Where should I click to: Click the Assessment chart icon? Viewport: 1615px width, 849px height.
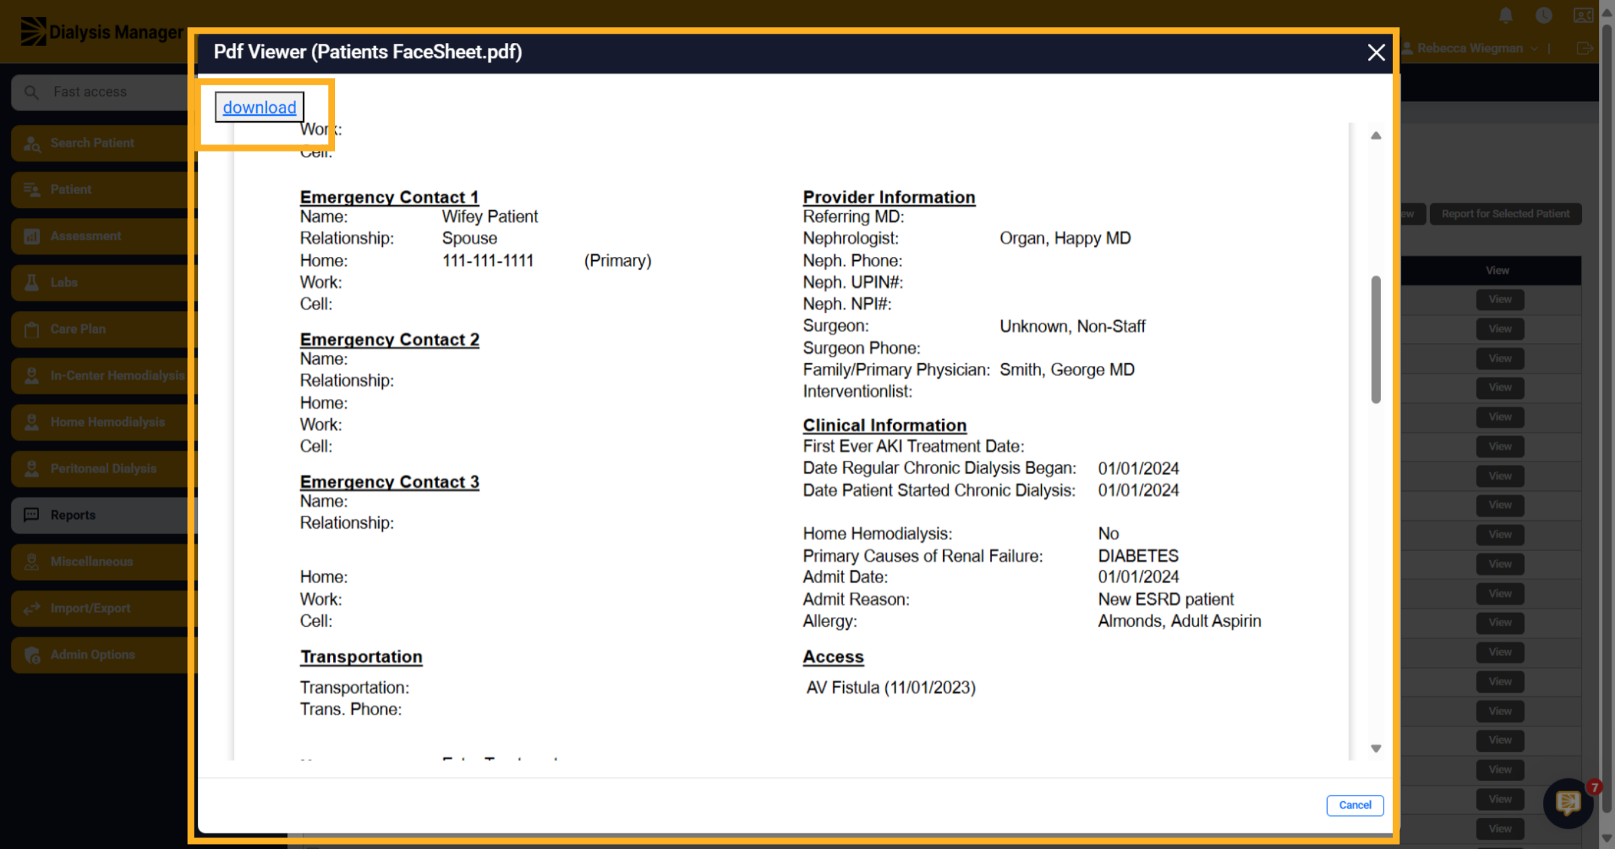point(32,236)
